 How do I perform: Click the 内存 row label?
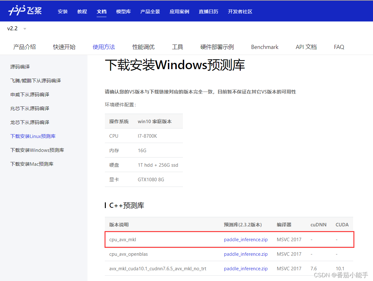point(114,151)
